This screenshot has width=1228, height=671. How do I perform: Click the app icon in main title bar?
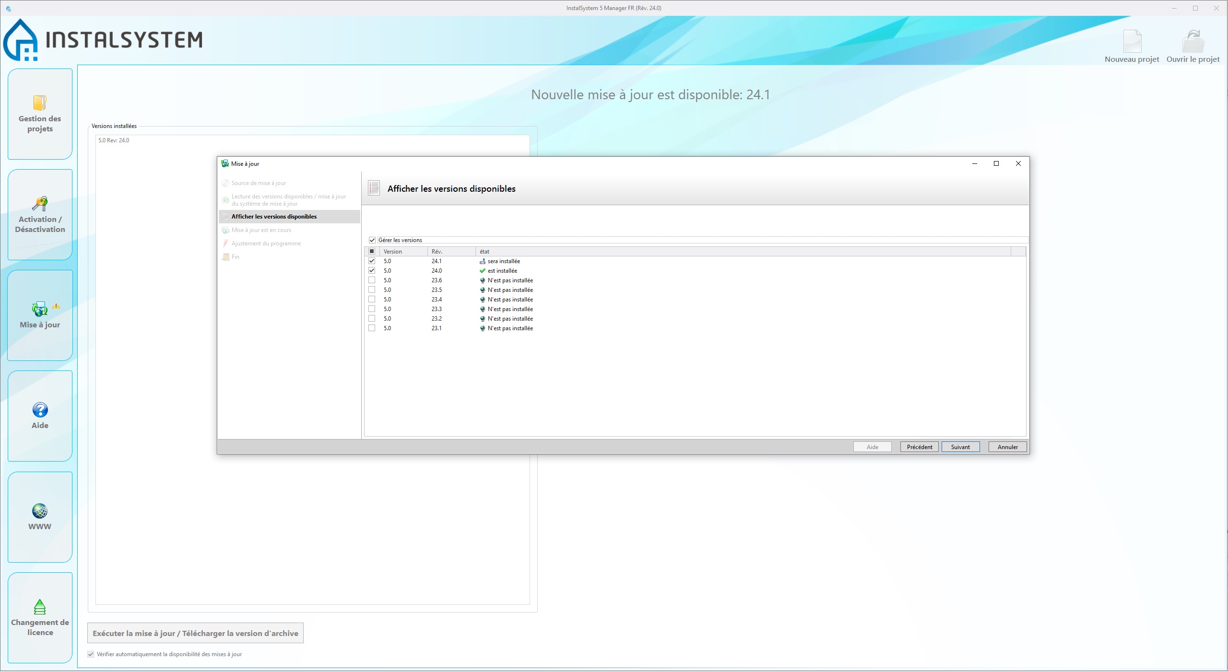(8, 8)
